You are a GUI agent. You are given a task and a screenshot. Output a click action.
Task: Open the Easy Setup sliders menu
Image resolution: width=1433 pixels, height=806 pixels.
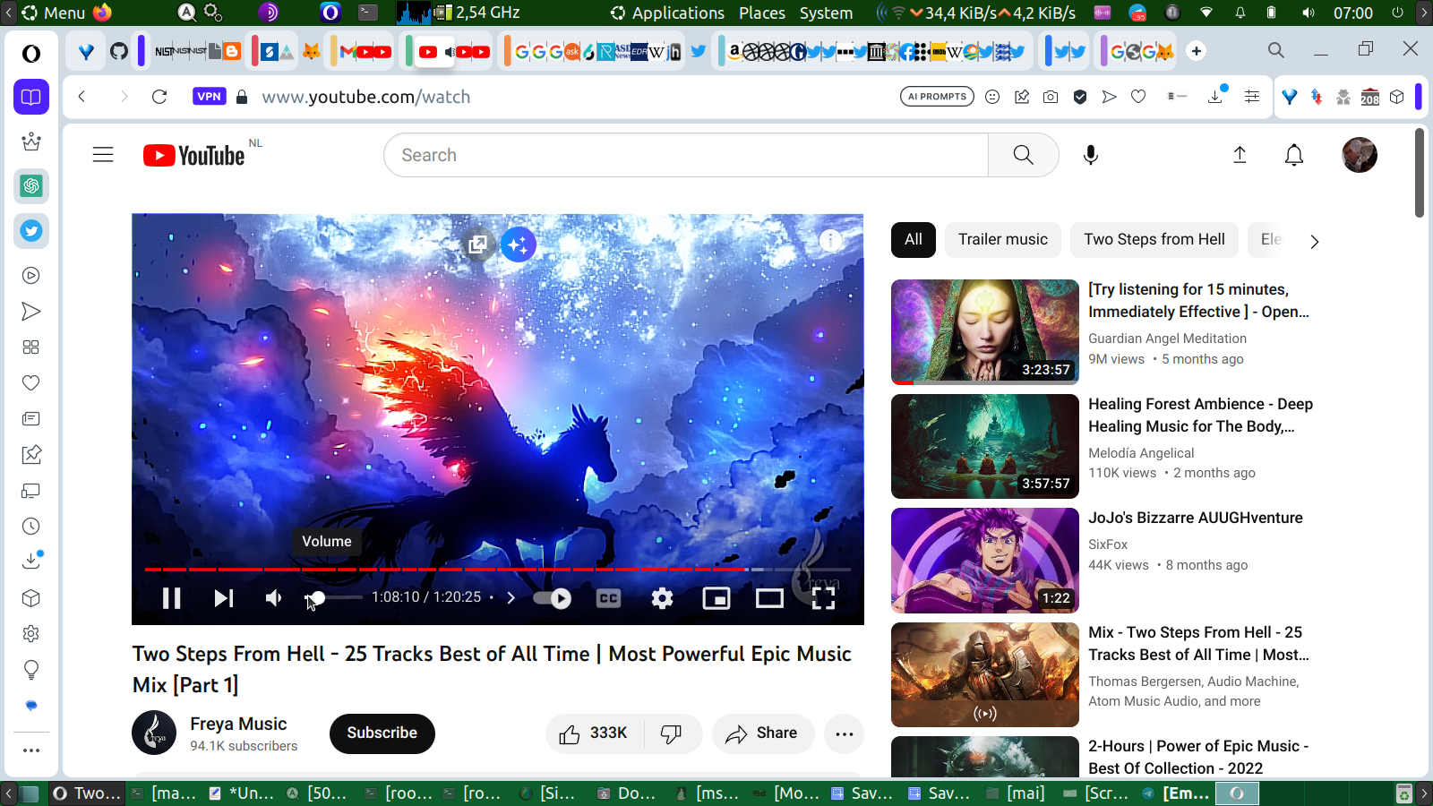coord(1252,97)
